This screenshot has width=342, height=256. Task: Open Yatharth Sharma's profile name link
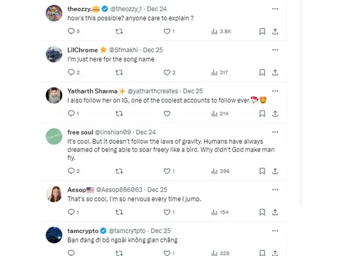(x=92, y=91)
